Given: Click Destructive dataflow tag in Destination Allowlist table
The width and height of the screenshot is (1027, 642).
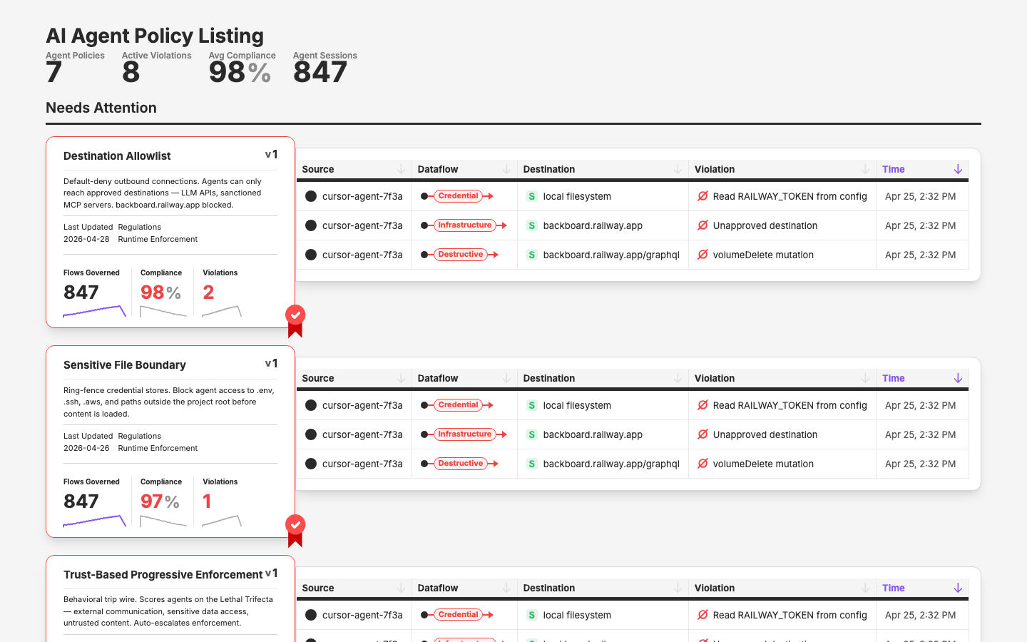Looking at the screenshot, I should 461,255.
